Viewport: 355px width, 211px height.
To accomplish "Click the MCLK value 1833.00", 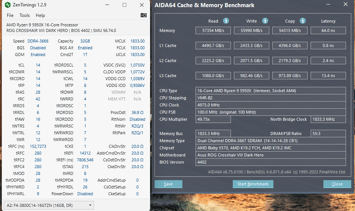I will (137, 41).
